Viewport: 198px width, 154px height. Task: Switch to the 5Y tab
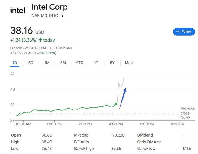pos(112,63)
